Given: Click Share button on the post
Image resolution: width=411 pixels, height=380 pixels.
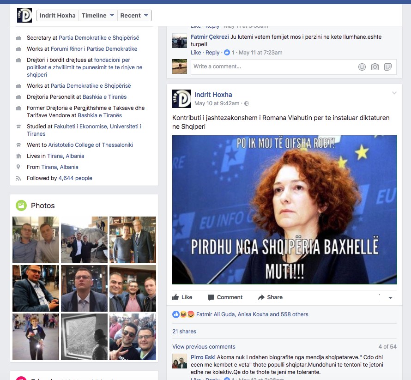Looking at the screenshot, I should [270, 297].
